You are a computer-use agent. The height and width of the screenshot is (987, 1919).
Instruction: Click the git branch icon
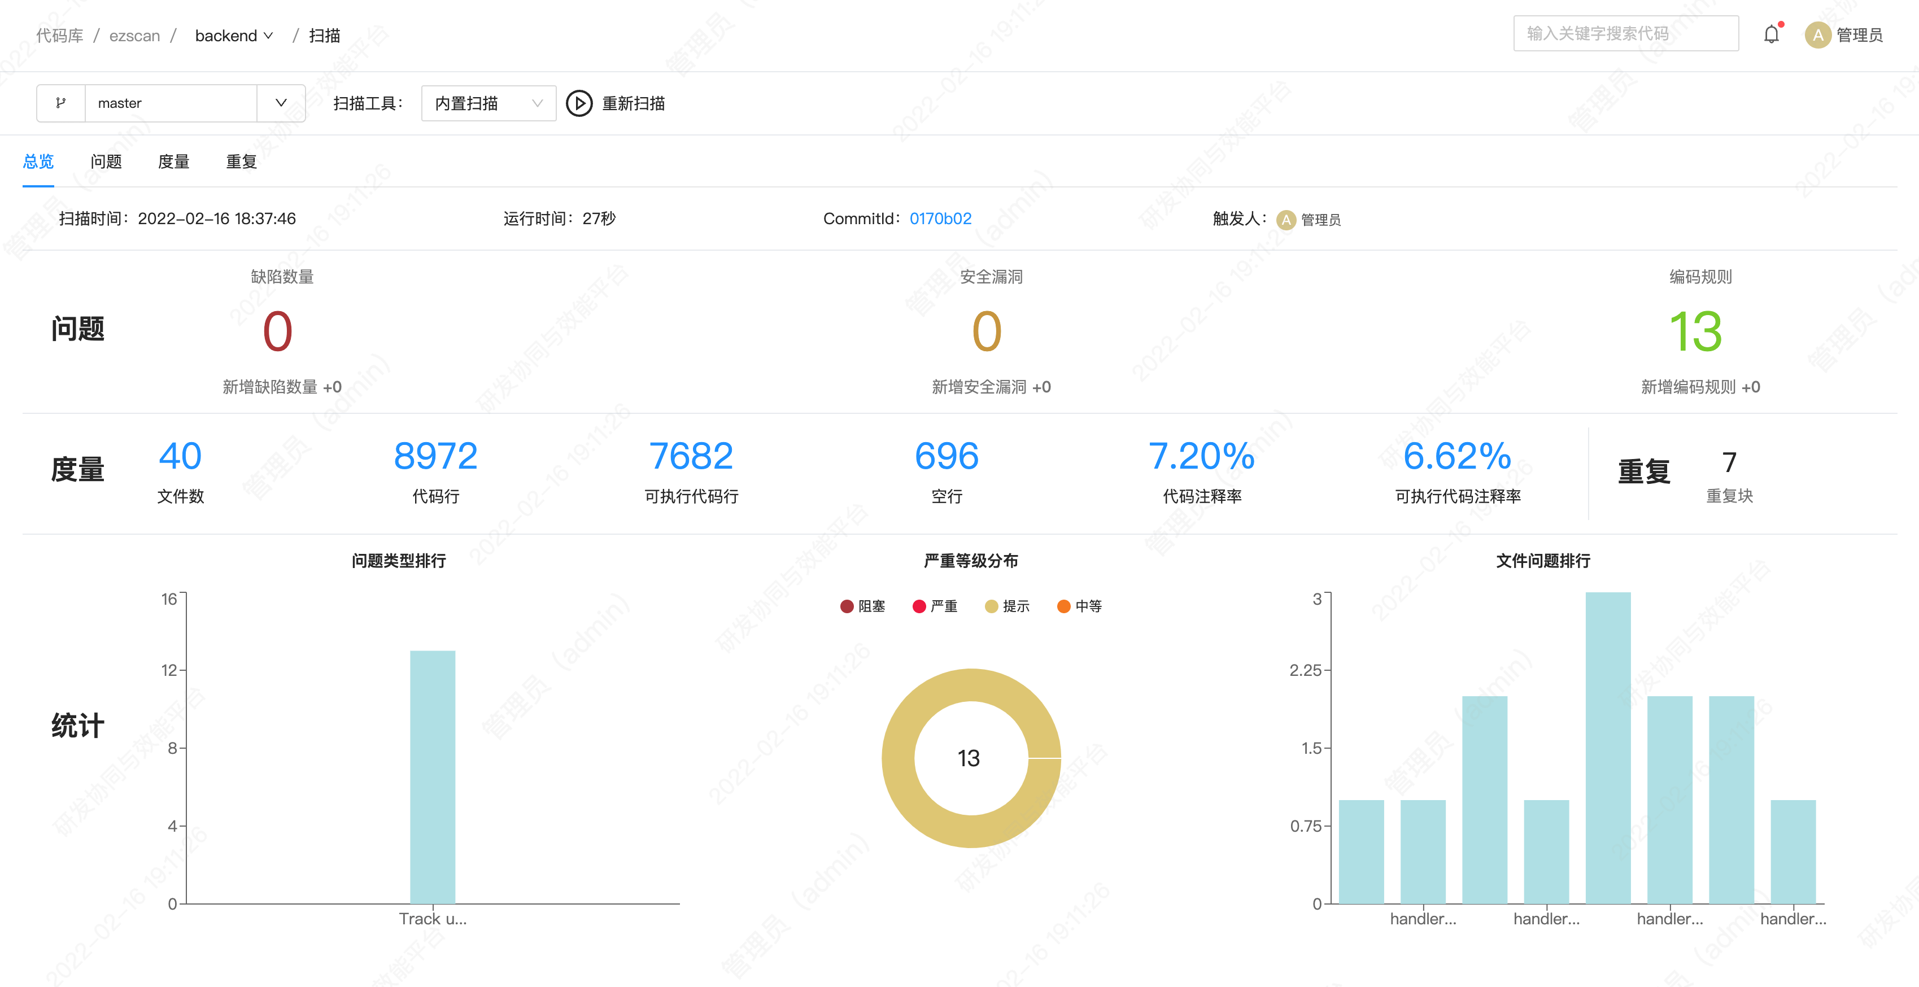tap(61, 103)
